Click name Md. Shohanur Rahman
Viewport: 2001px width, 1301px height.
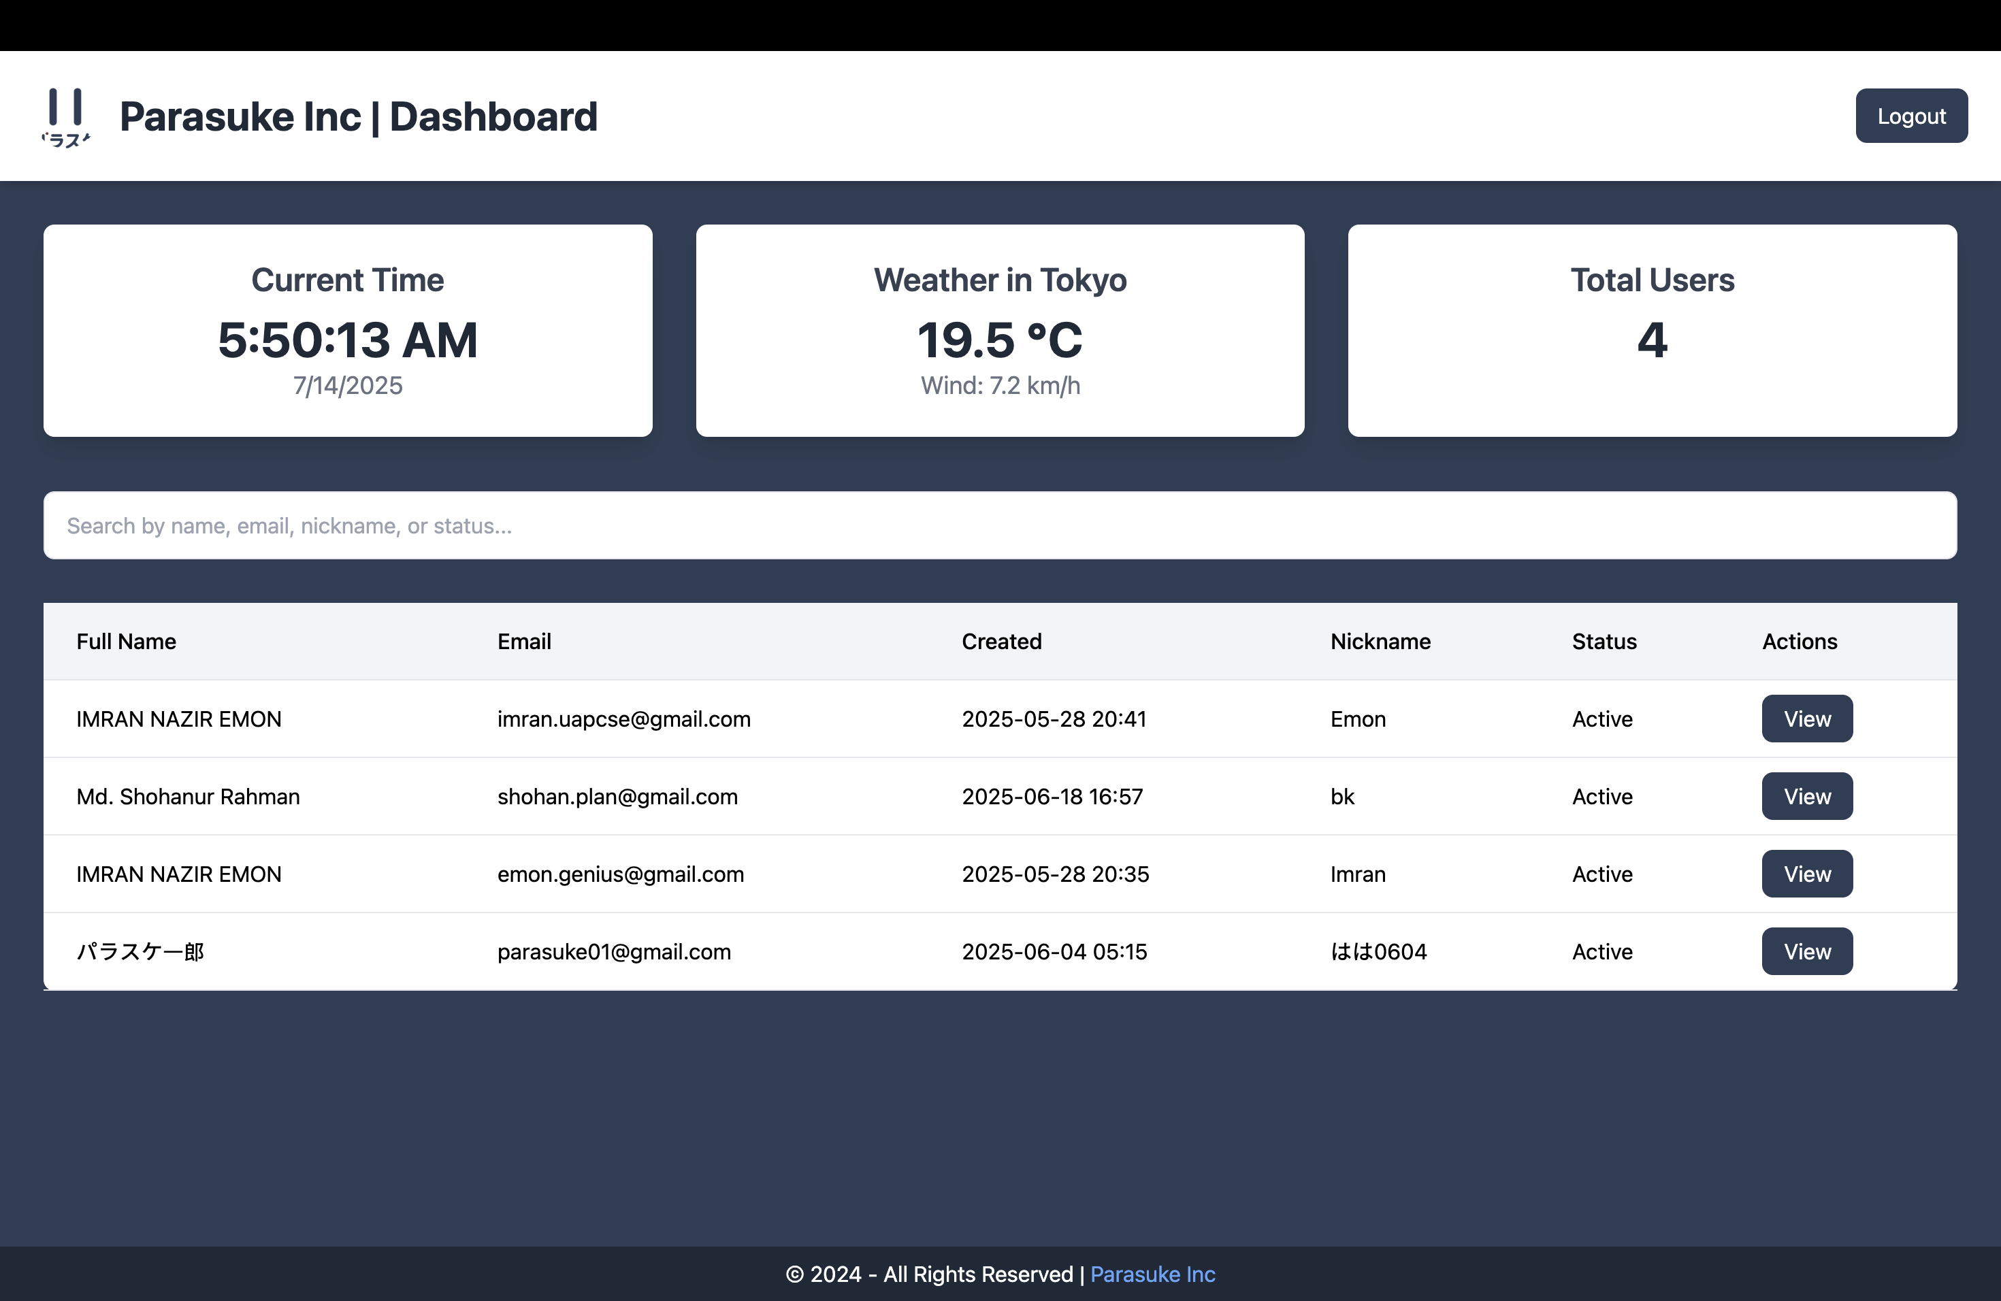187,796
